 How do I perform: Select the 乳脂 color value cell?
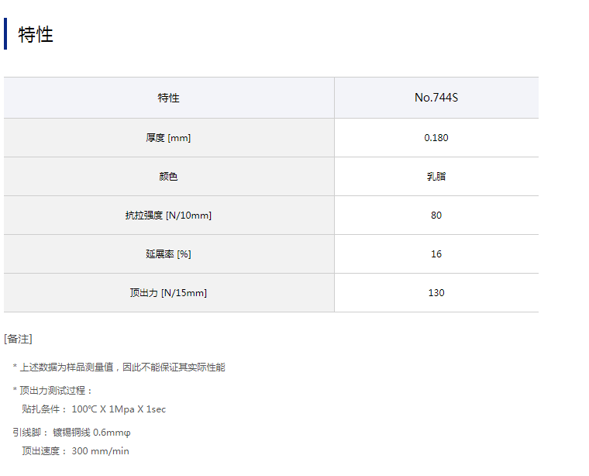(x=436, y=177)
